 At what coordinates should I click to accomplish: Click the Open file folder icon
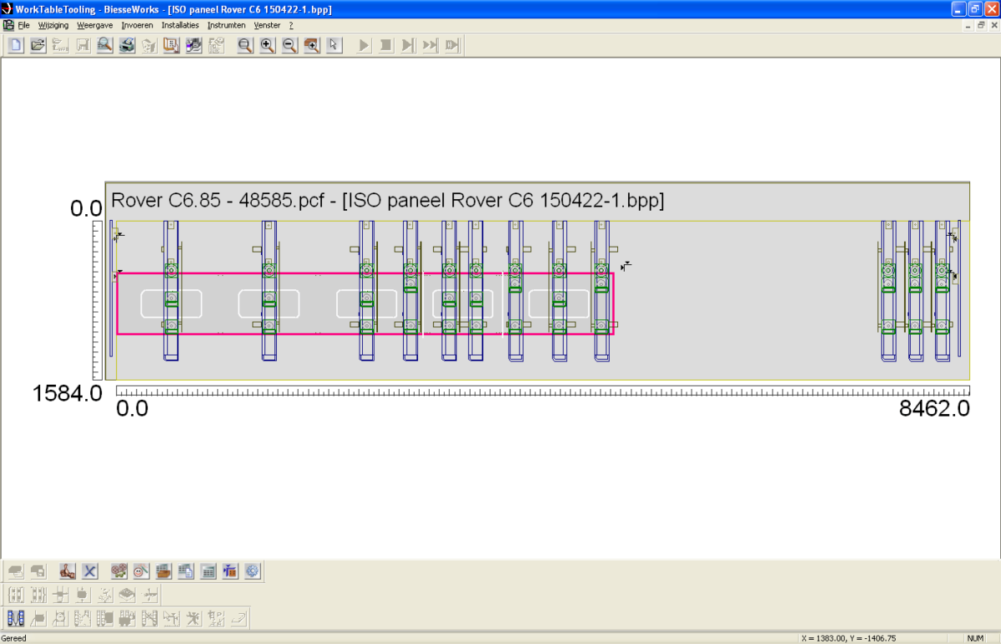pos(38,45)
